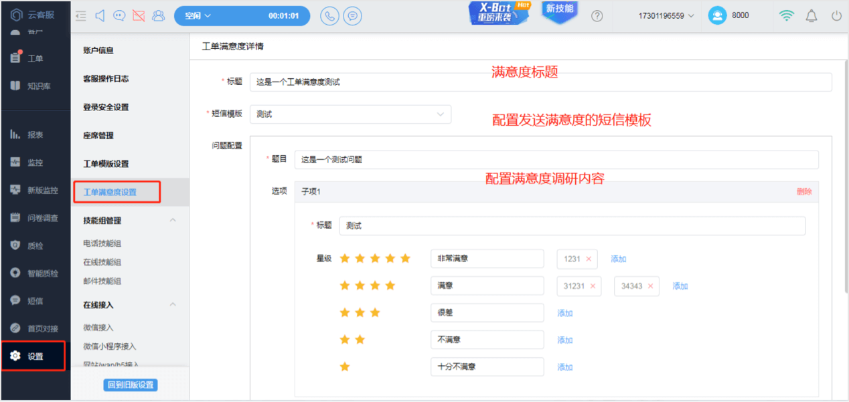Remove tag 34343 using its x
849x402 pixels.
tap(649, 286)
